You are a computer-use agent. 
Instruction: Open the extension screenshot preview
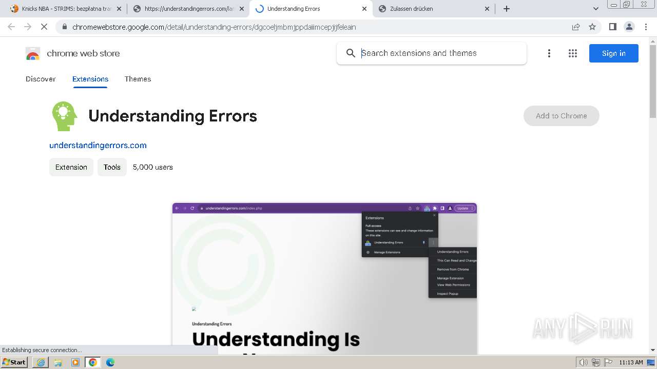pos(324,278)
